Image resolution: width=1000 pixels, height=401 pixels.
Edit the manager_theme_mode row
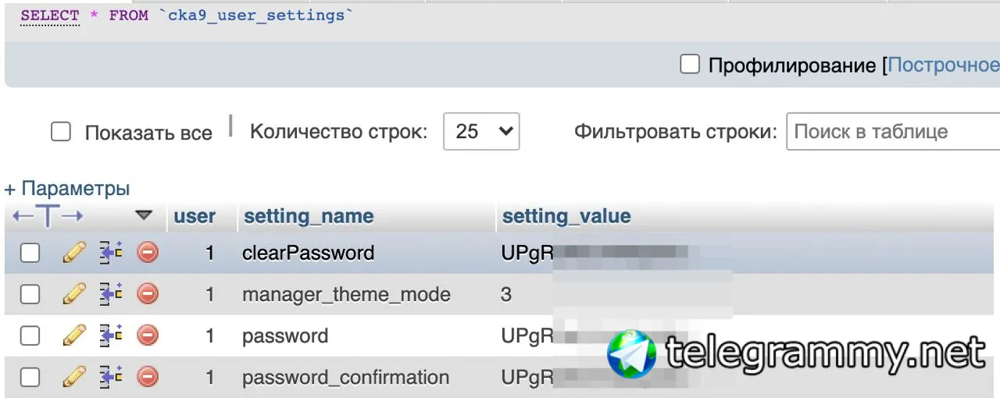tap(74, 294)
